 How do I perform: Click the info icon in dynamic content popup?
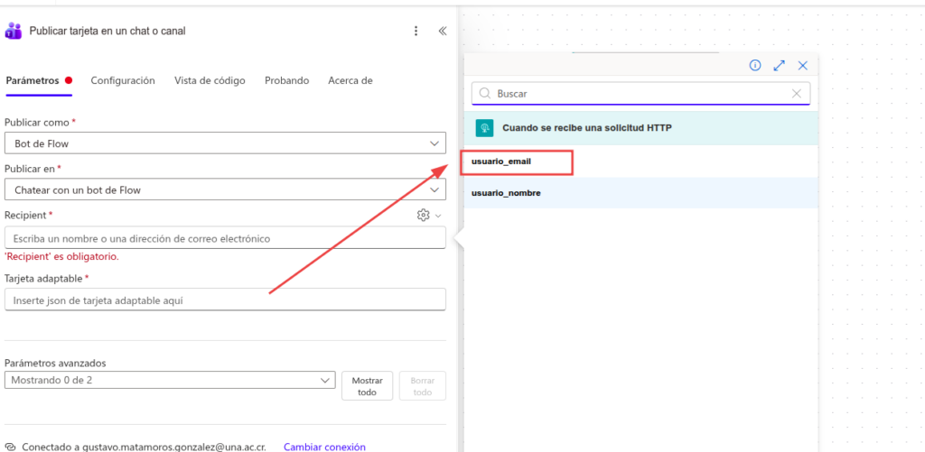tap(755, 65)
